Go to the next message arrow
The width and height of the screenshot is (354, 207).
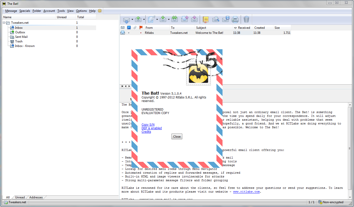click(x=129, y=86)
